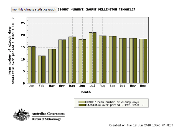Click the 'Nov' month label
This screenshot has width=178, height=131.
[x=133, y=86]
